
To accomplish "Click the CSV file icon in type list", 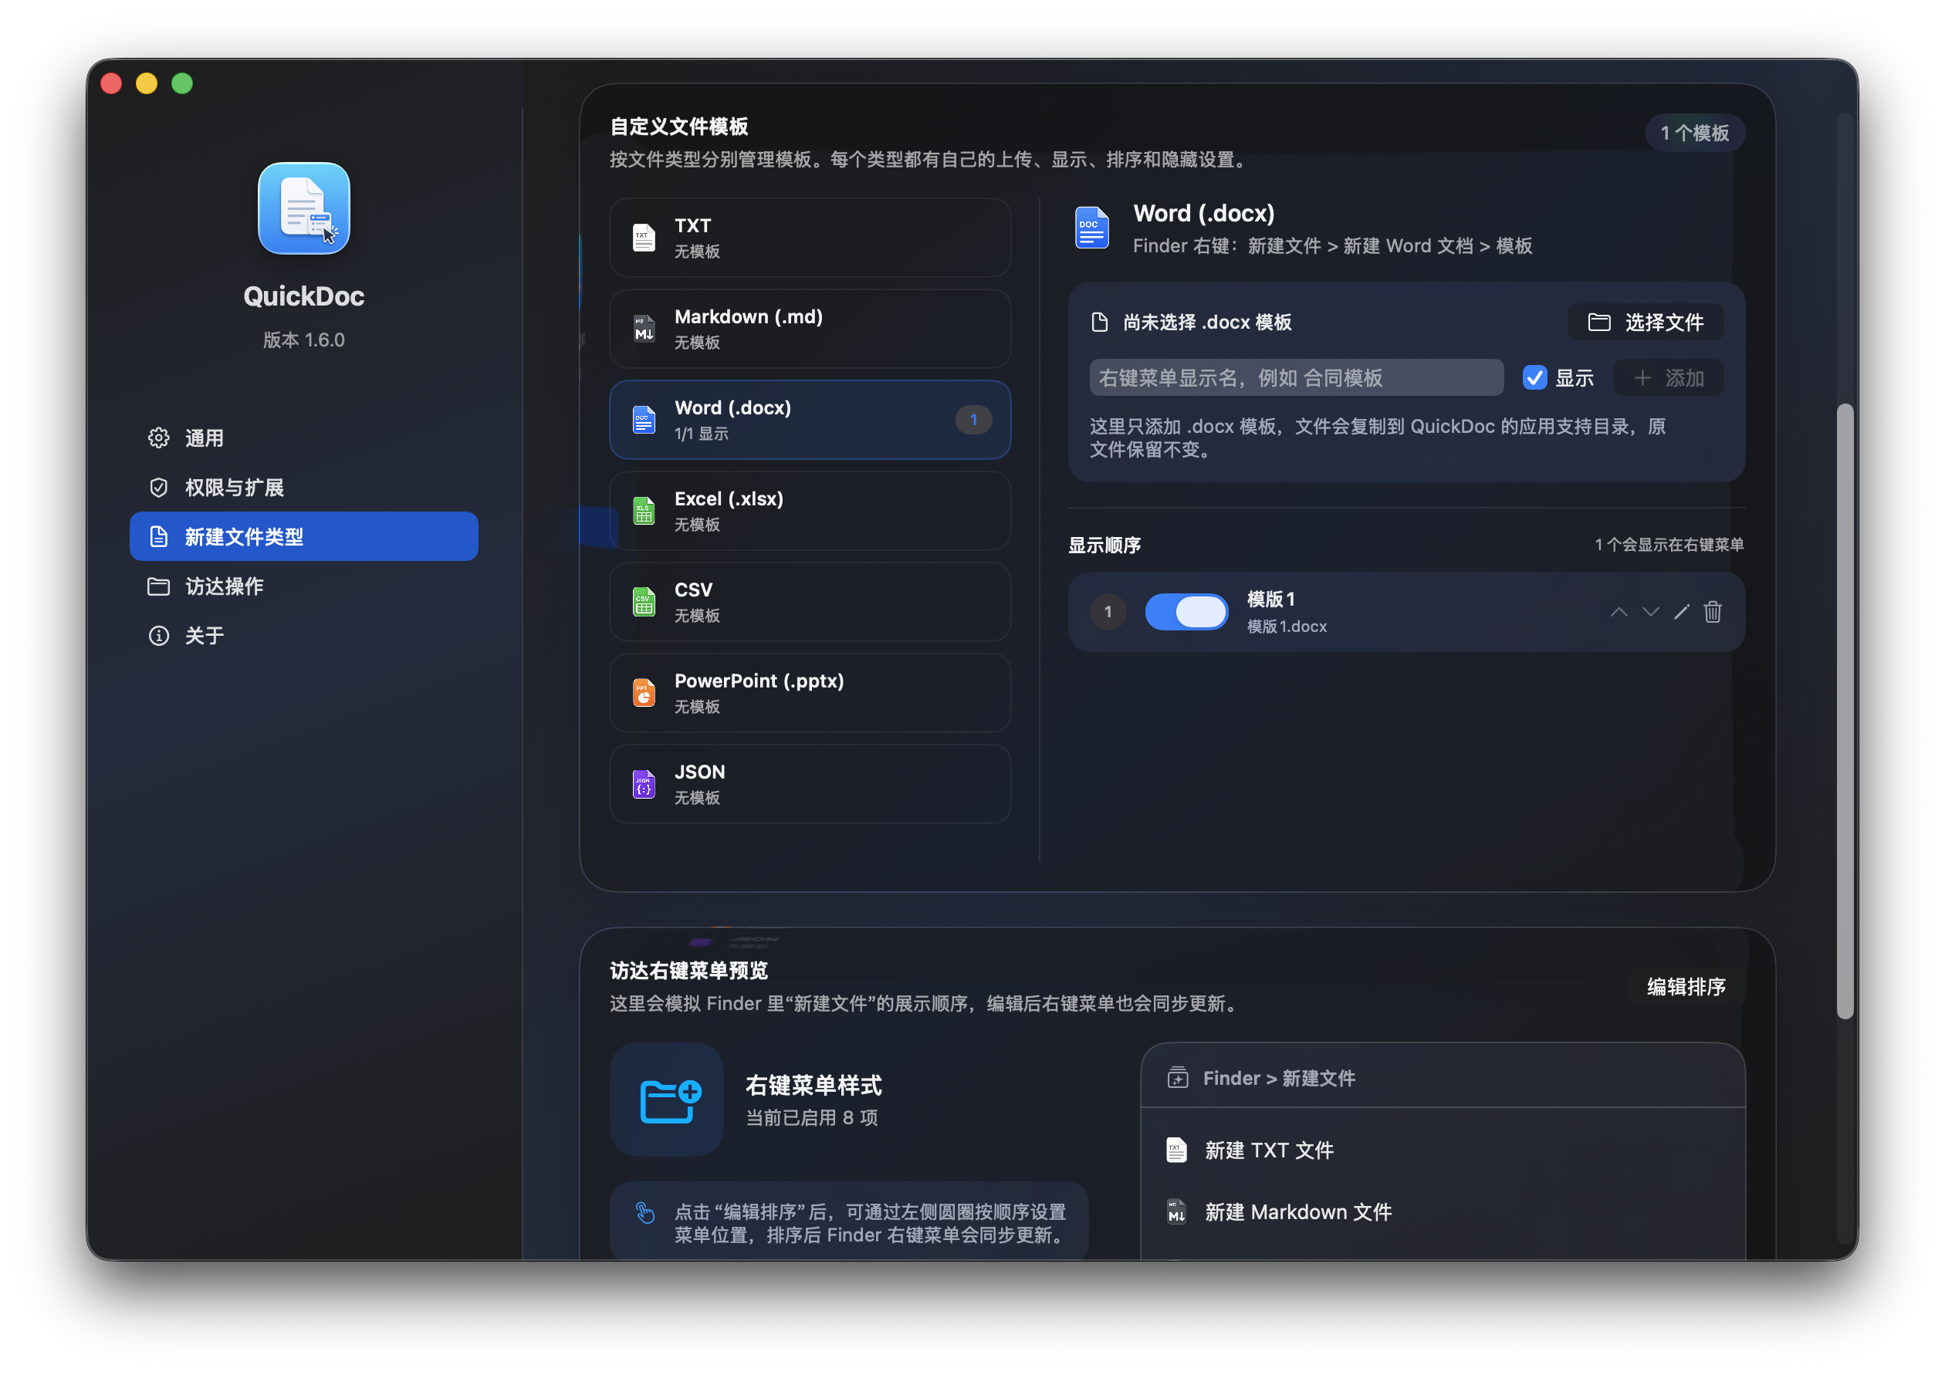I will pos(644,601).
